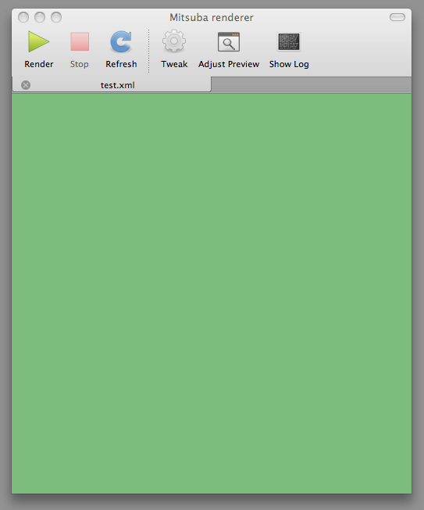Close the Mitsuba renderer window
This screenshot has height=510, width=424.
(x=23, y=17)
